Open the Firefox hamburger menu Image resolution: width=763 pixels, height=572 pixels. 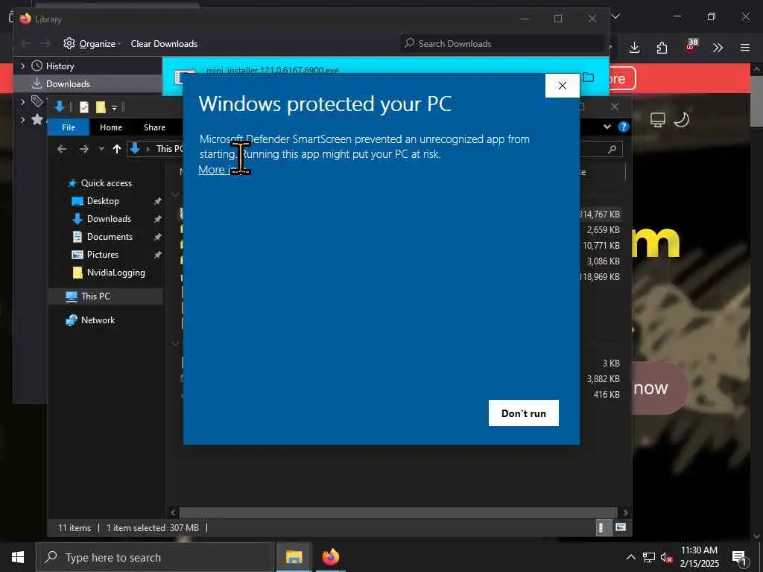point(745,48)
